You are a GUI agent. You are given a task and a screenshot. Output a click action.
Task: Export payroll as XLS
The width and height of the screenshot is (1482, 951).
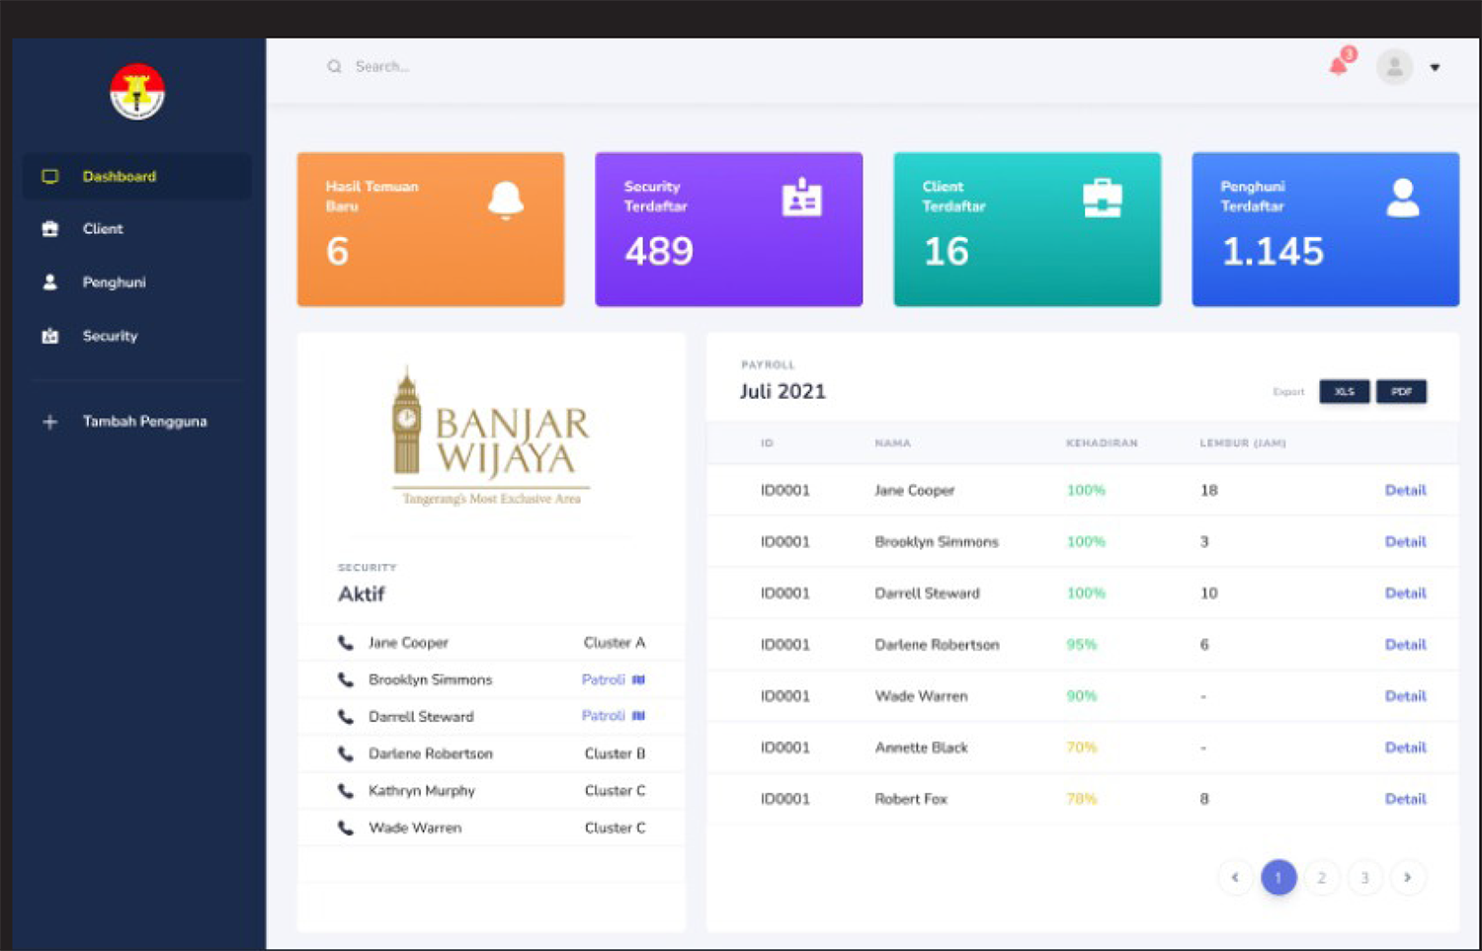click(x=1344, y=392)
